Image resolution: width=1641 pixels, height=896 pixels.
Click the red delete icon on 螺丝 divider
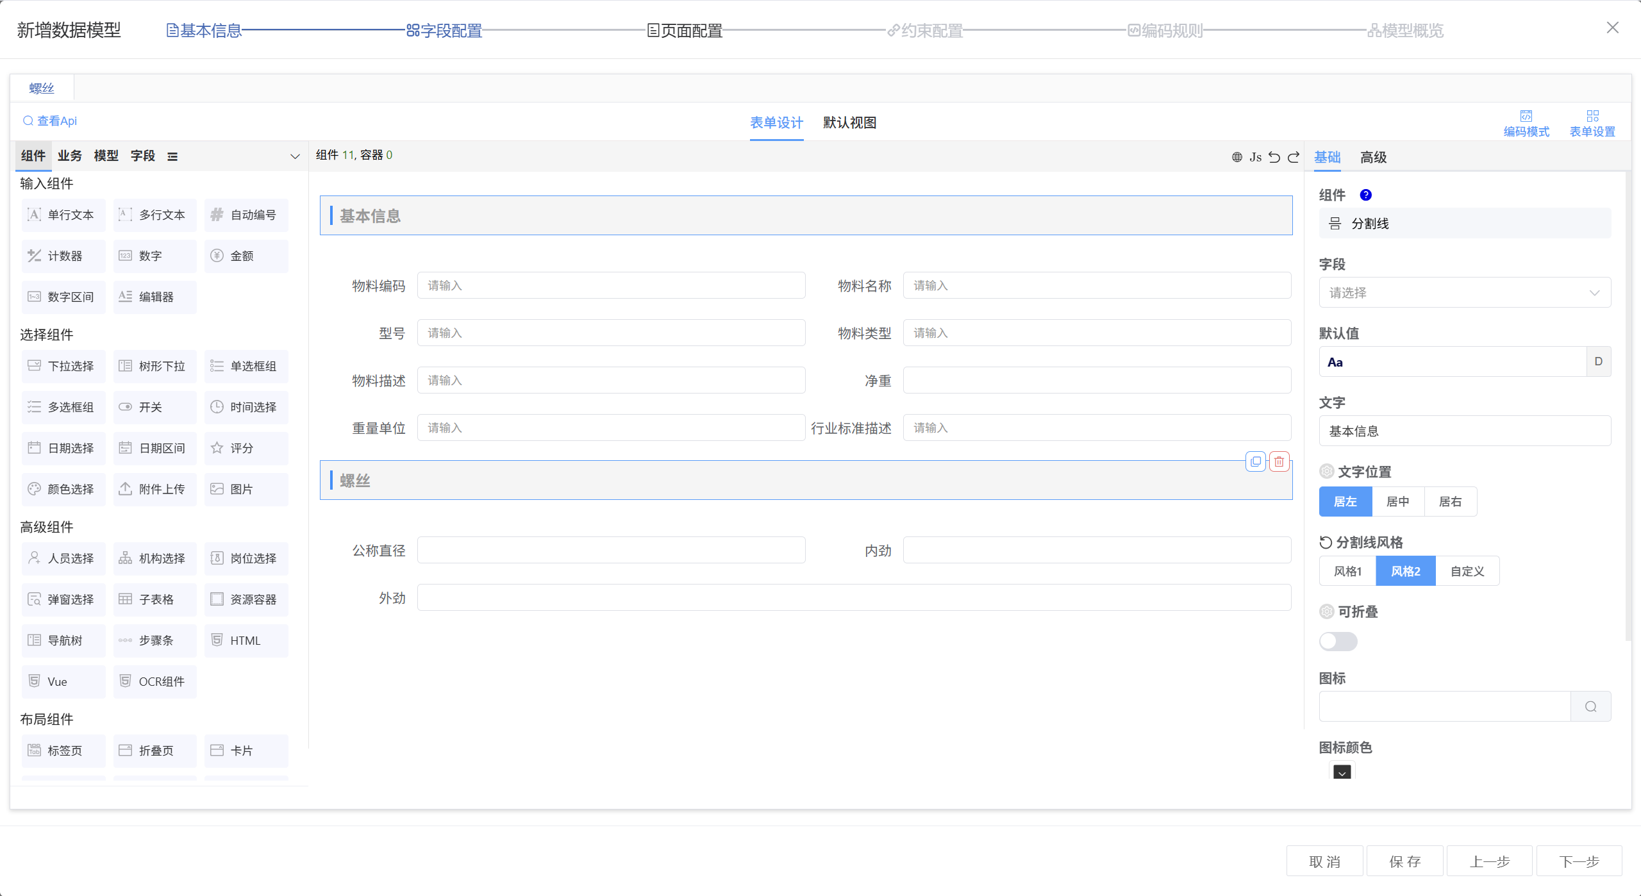pyautogui.click(x=1279, y=461)
